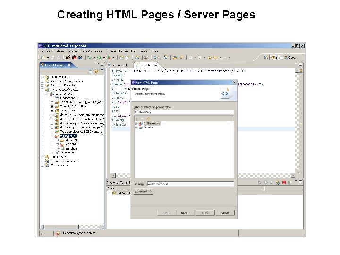The width and height of the screenshot is (340, 255).
Task: Select the WEB-INF folder in Project Explorer
Action: tap(71, 144)
